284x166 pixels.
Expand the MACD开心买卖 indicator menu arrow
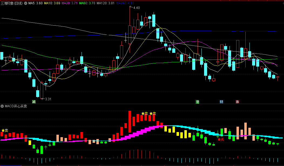pos(2,106)
